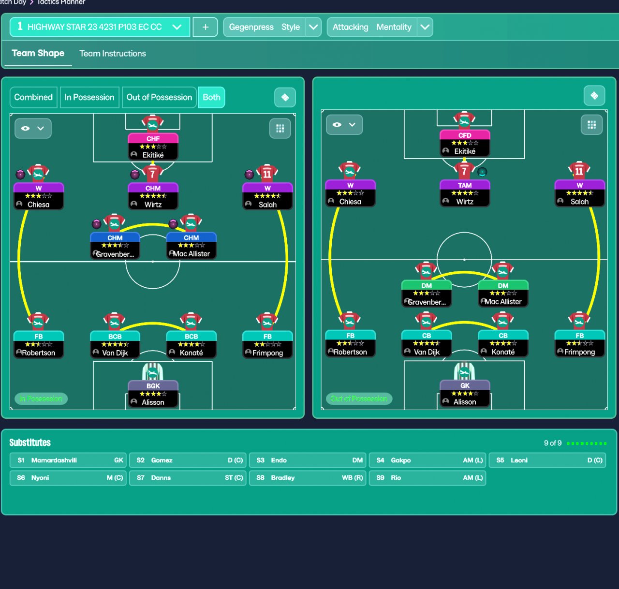The width and height of the screenshot is (619, 589).
Task: Select substitute S1 Mamardashvili
Action: coord(68,460)
